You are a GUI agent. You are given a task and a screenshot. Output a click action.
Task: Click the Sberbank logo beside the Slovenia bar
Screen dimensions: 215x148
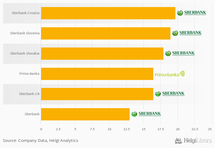coord(187,33)
